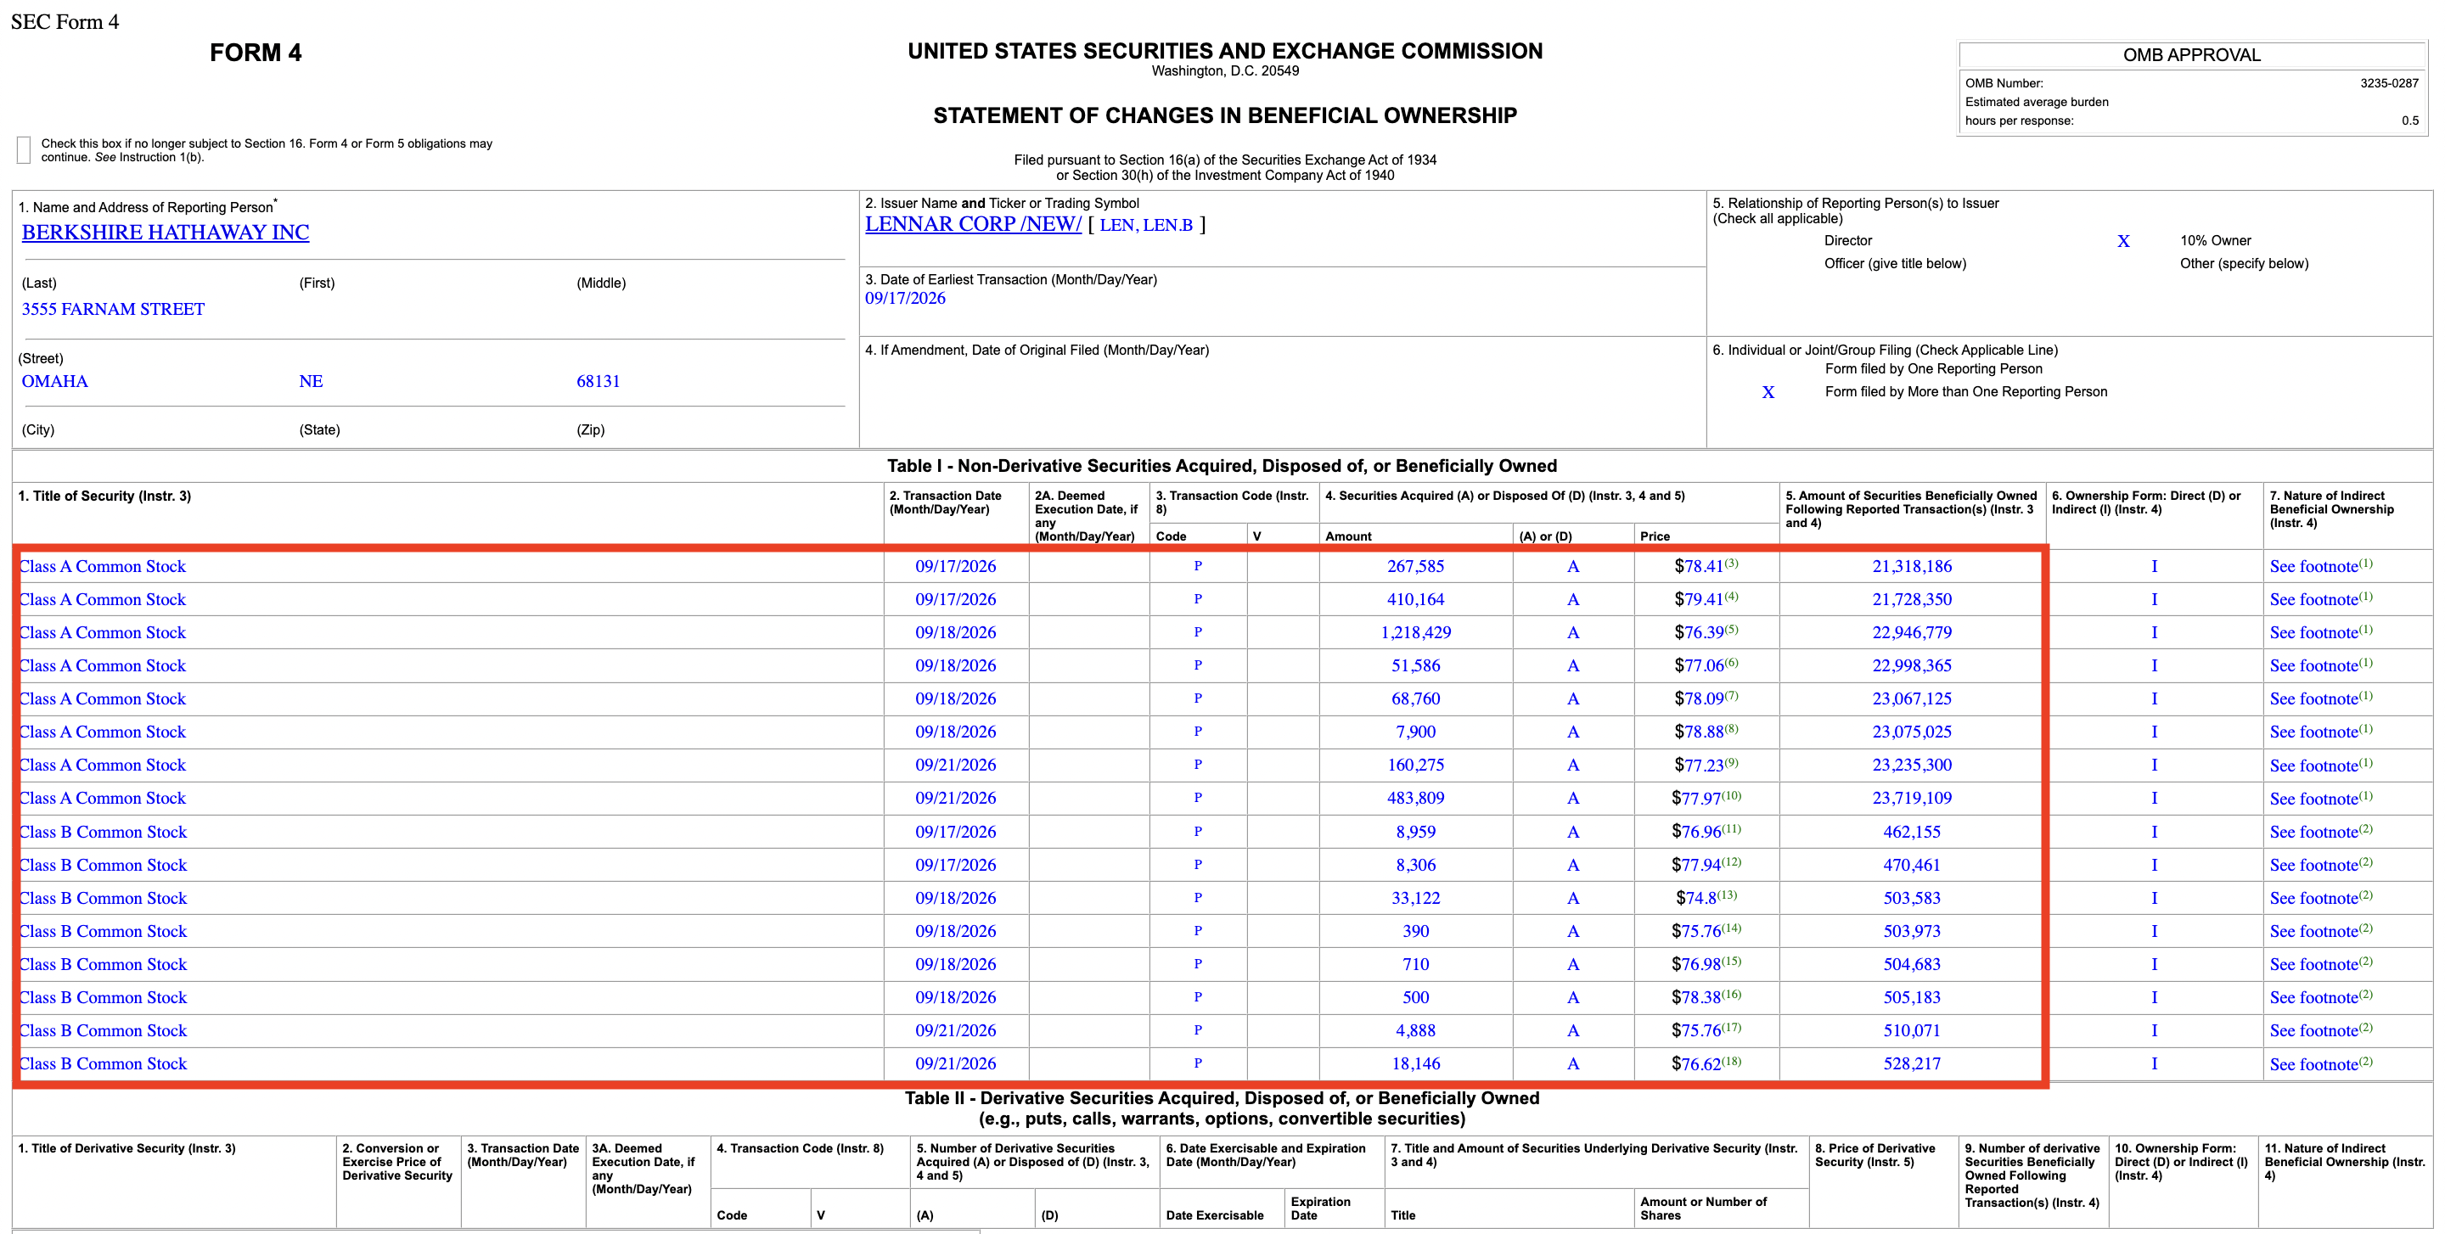Click the OMB Number 3235-0287 value

2389,83
